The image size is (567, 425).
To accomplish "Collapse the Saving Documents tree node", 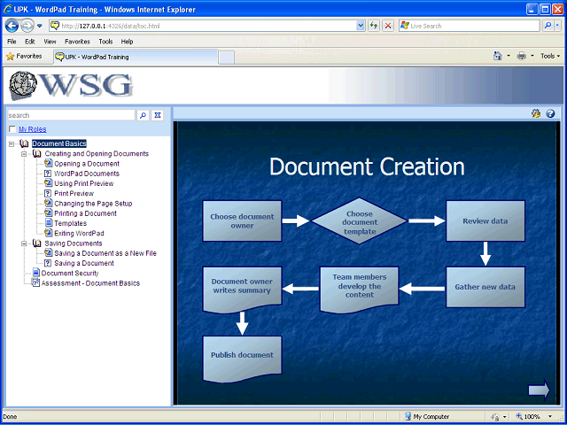I will tap(24, 243).
